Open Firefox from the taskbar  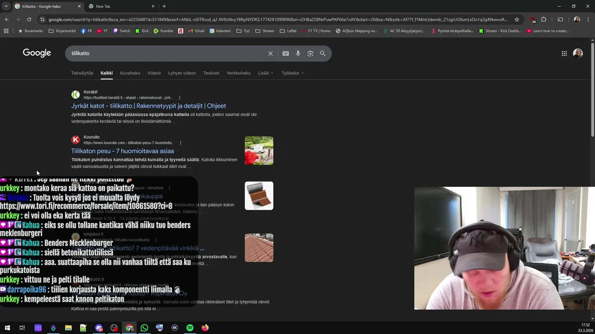click(x=205, y=328)
